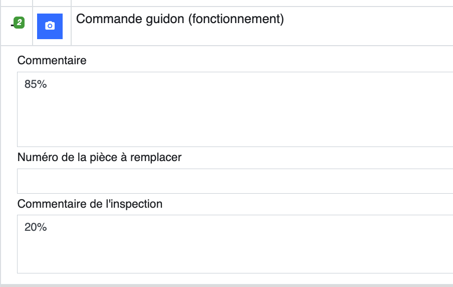Click the Numéro de la pièce à remplacer field

tap(235, 181)
